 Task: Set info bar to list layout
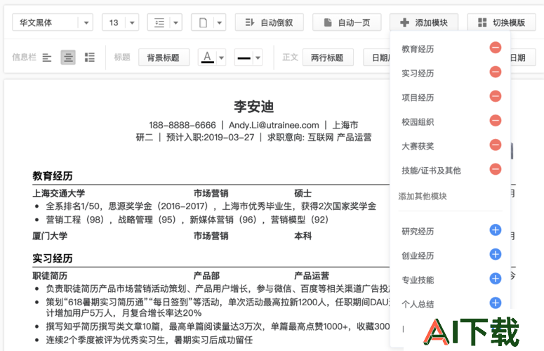90,58
